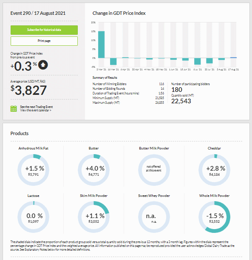This screenshot has width=252, height=260.
Task: Open the Lactose product dial
Action: (x=33, y=217)
